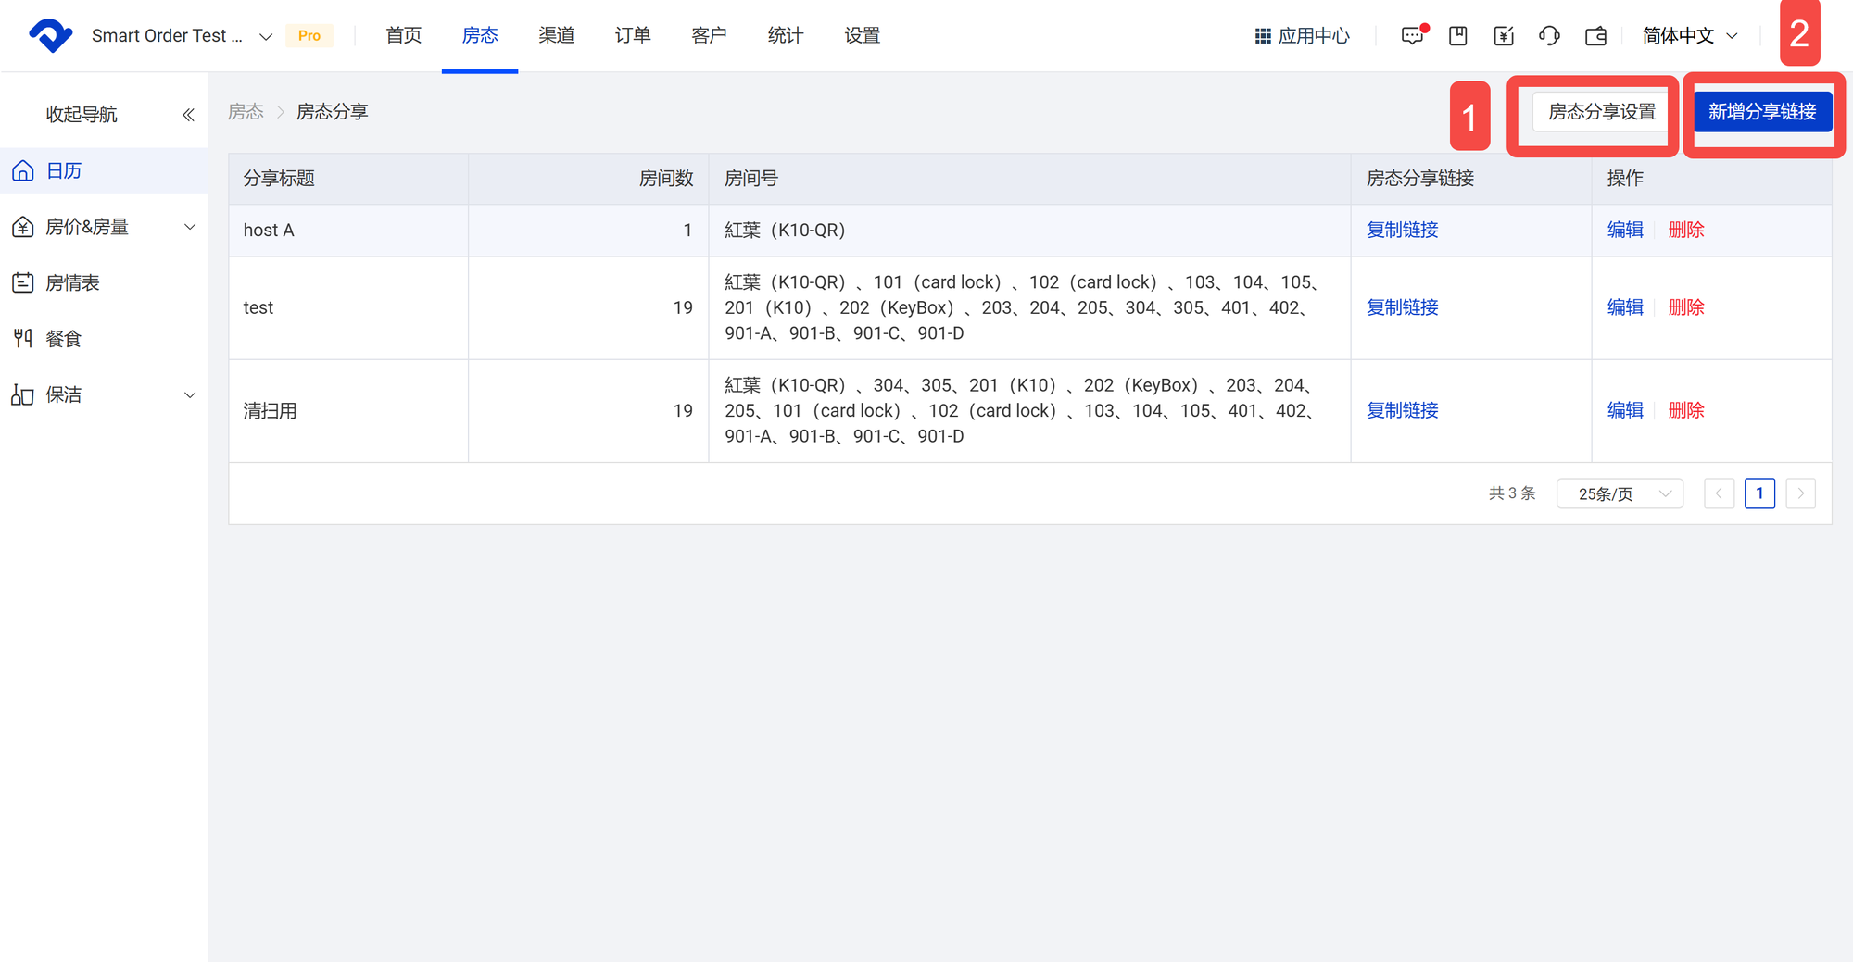This screenshot has height=962, width=1853.
Task: Click the bookmark guide icon in header
Action: (1457, 36)
